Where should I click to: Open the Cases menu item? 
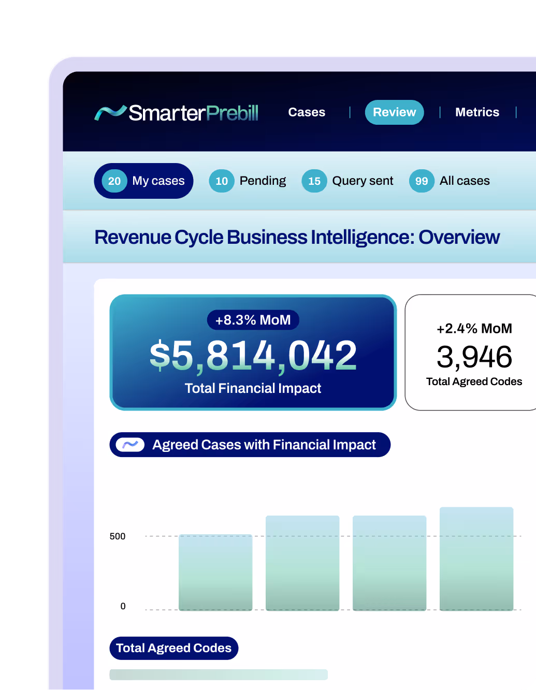pyautogui.click(x=307, y=112)
